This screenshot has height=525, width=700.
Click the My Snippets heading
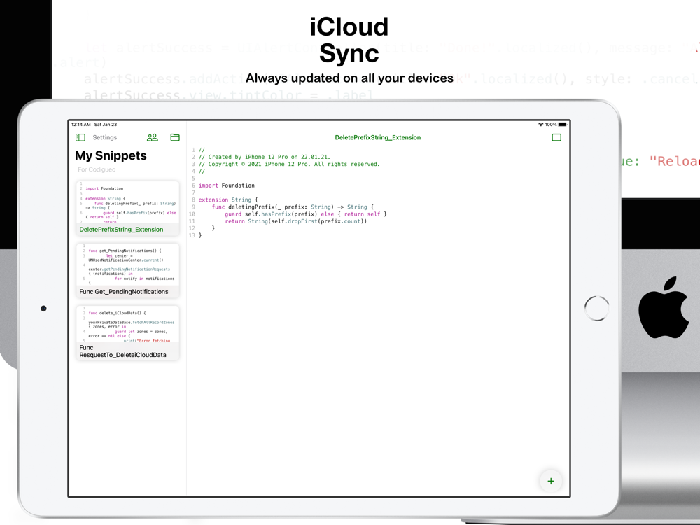pos(111,155)
